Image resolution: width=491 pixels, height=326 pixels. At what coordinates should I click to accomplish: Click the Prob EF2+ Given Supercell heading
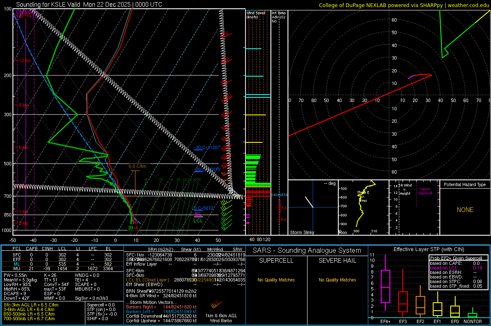tap(456, 258)
